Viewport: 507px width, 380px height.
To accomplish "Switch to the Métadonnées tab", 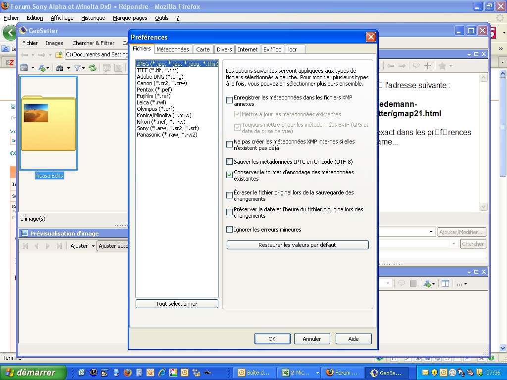I will (x=173, y=49).
